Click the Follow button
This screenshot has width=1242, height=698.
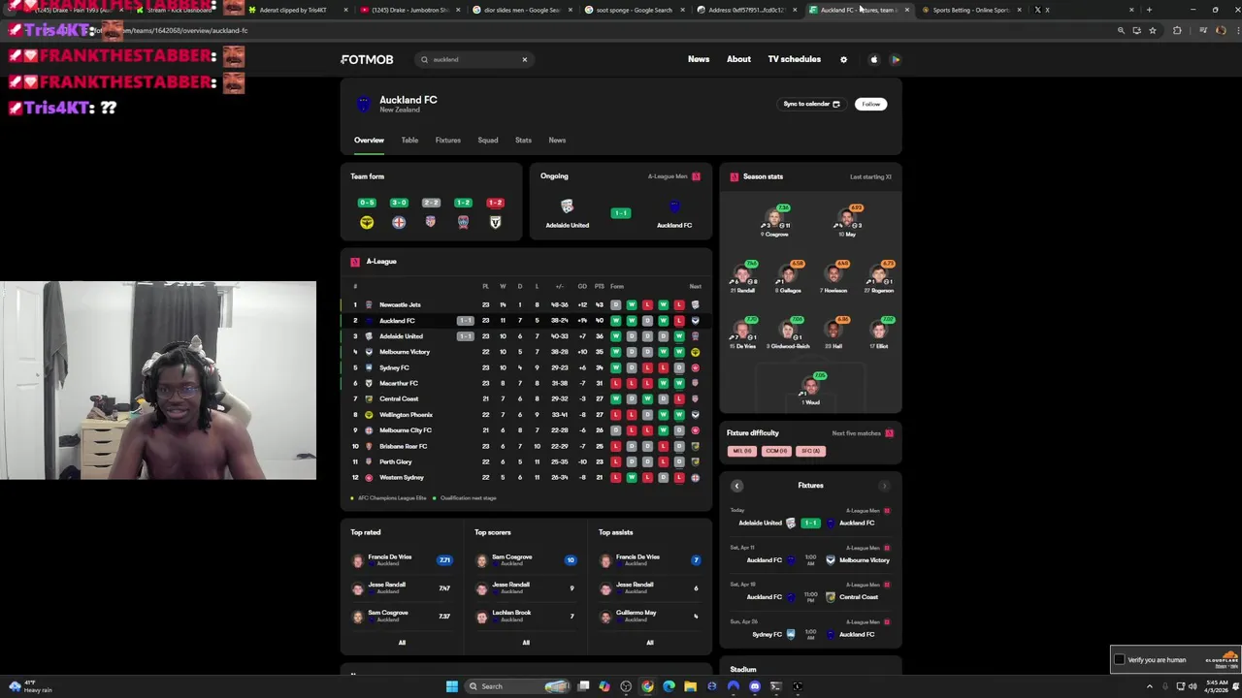tap(870, 104)
